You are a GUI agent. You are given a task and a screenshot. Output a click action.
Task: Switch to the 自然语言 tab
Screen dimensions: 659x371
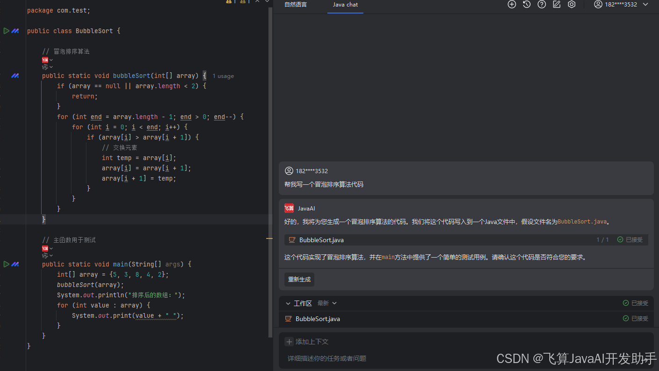296,5
